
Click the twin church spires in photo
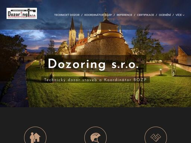[x=76, y=32]
